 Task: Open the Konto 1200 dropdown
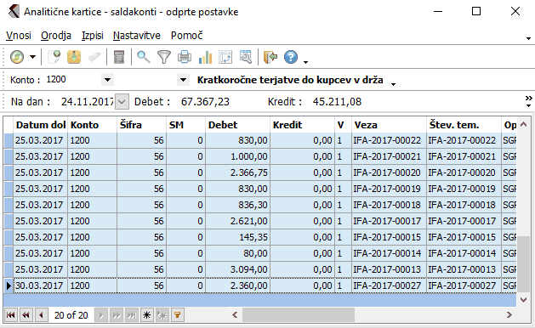coord(107,80)
